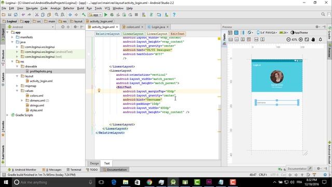Image resolution: width=332 pixels, height=187 pixels.
Task: Open the Project Structure icon
Action: (159, 15)
